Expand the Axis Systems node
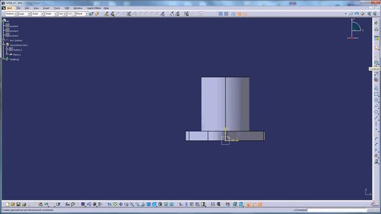 4,40
